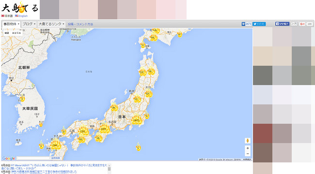Switch site language to English

pos(21,16)
